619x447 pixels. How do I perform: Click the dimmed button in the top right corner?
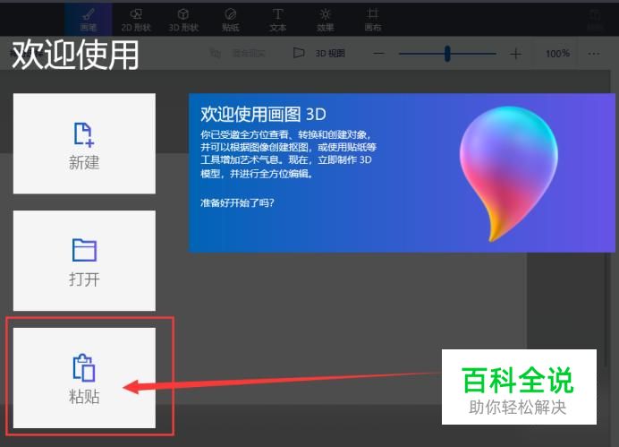(x=595, y=20)
